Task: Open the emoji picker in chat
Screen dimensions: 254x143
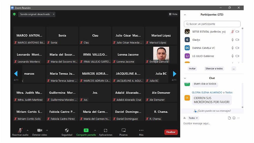Action: pos(234,118)
